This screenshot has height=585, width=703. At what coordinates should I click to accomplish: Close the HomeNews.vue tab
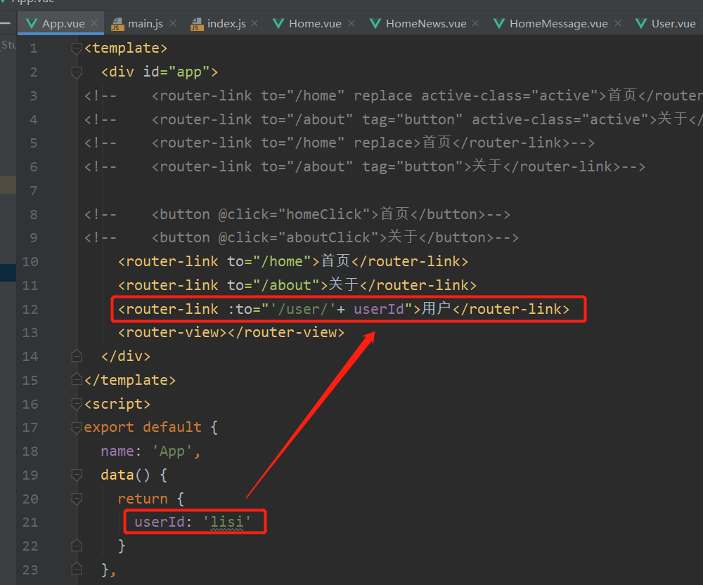coord(475,23)
